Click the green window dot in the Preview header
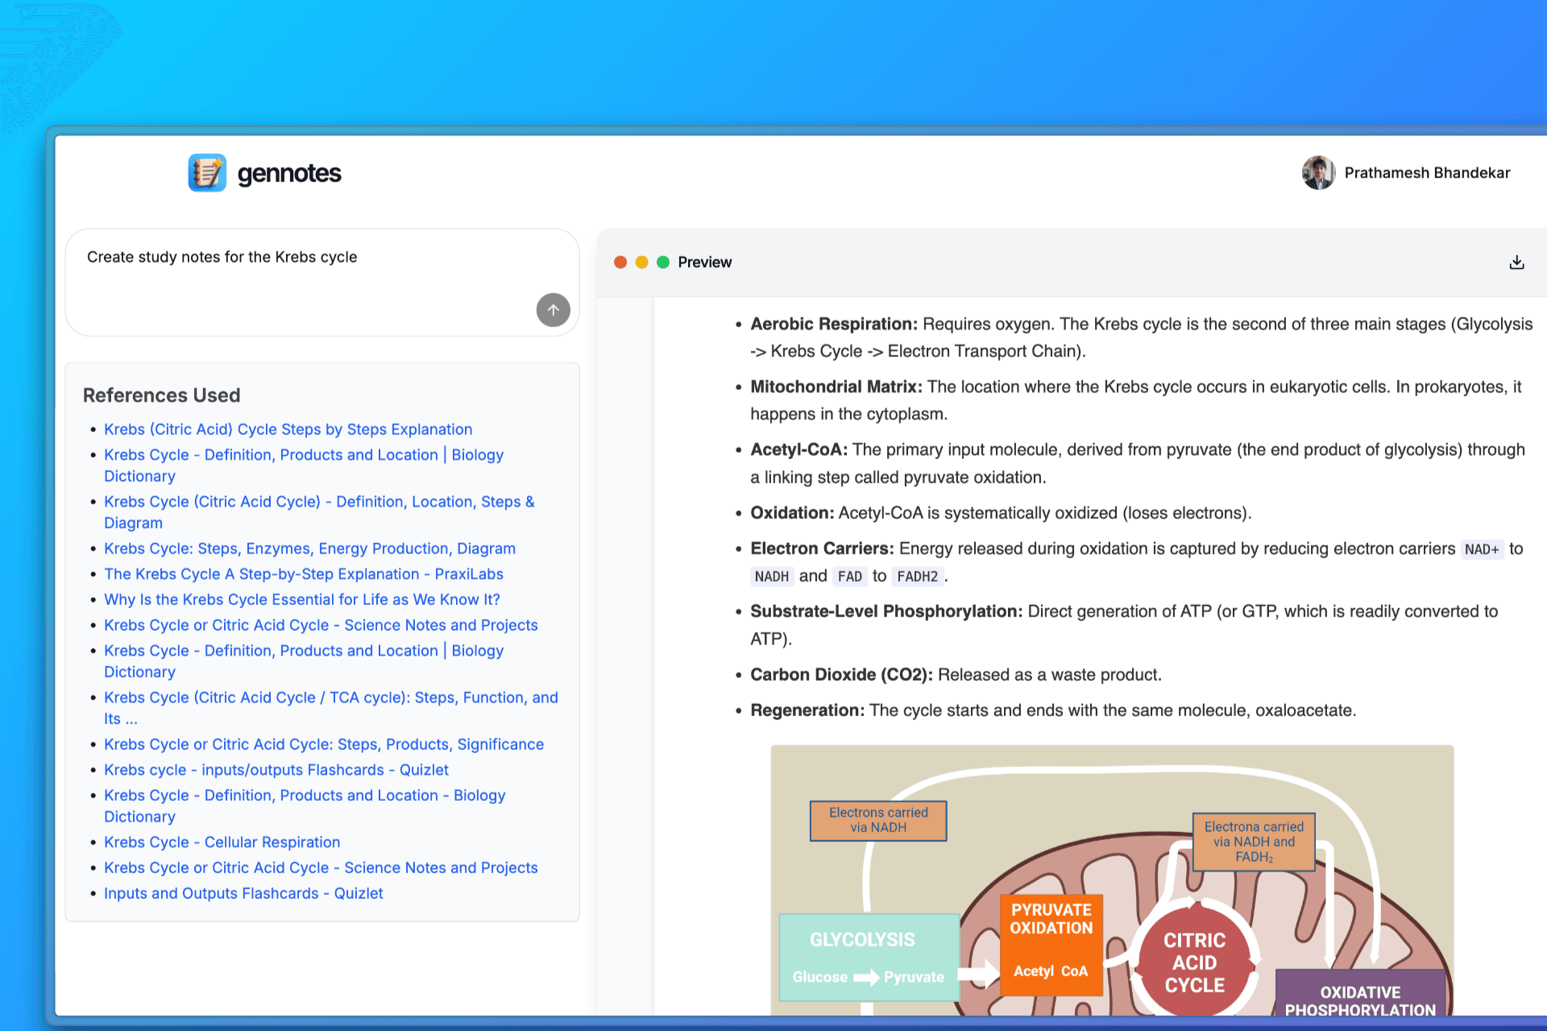The height and width of the screenshot is (1031, 1547). coord(663,263)
